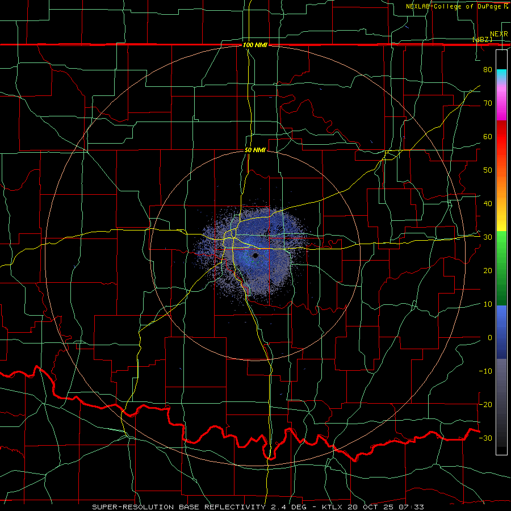This screenshot has width=511, height=511.
Task: Click the 50 NMI range ring label
Action: (x=255, y=150)
